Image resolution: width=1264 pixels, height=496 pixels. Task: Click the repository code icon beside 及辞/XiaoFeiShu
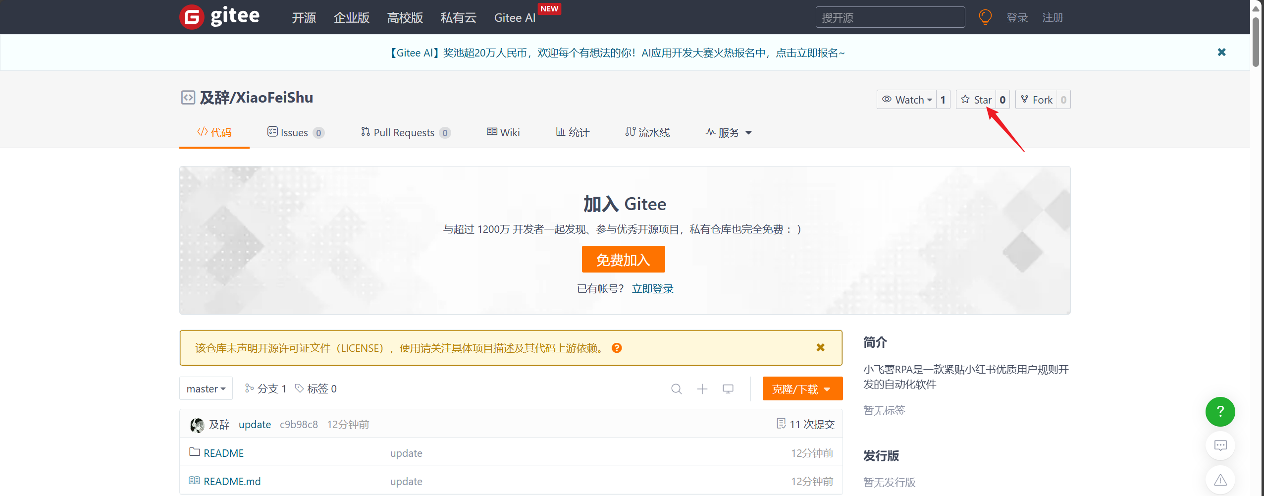(x=188, y=98)
